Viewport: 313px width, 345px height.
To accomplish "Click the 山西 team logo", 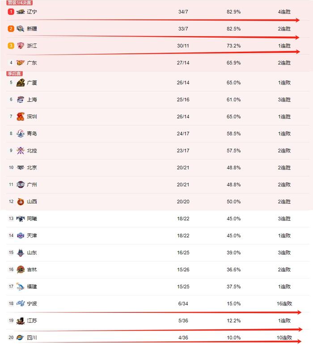I will coord(21,202).
